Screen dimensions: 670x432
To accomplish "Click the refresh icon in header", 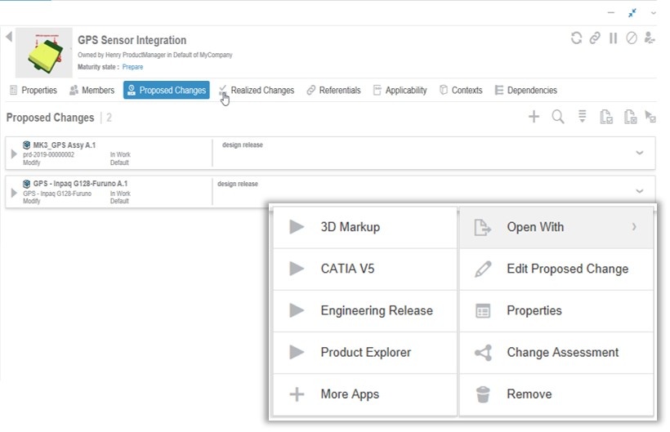I will [577, 38].
